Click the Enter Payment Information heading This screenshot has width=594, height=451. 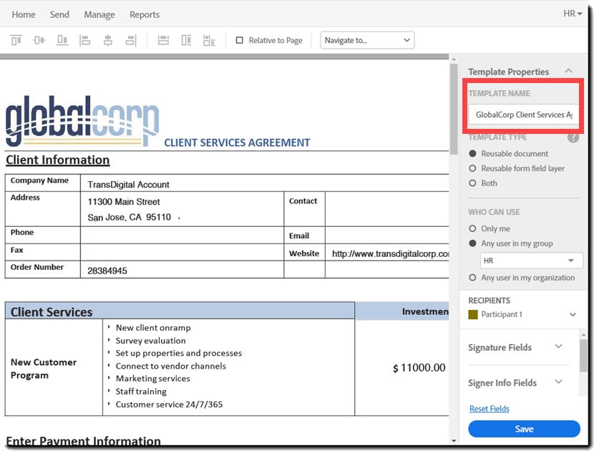(83, 441)
